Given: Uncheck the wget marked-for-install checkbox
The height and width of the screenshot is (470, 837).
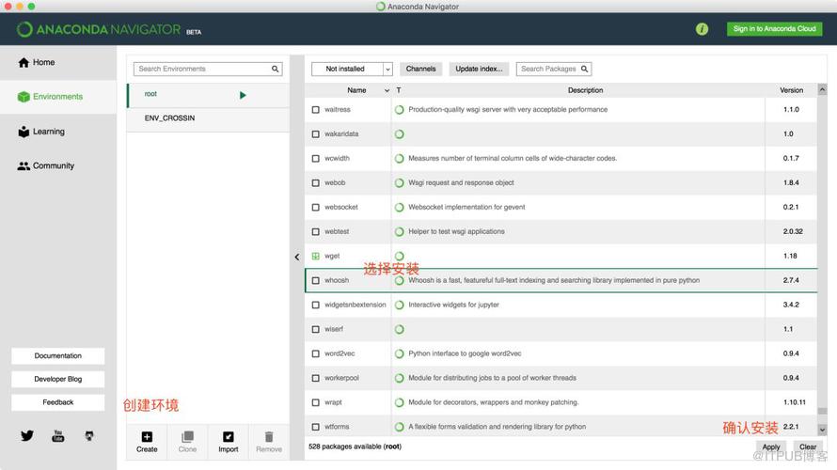Looking at the screenshot, I should pyautogui.click(x=315, y=256).
